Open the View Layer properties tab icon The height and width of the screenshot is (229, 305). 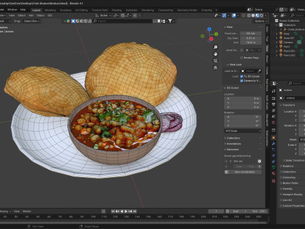[274, 111]
